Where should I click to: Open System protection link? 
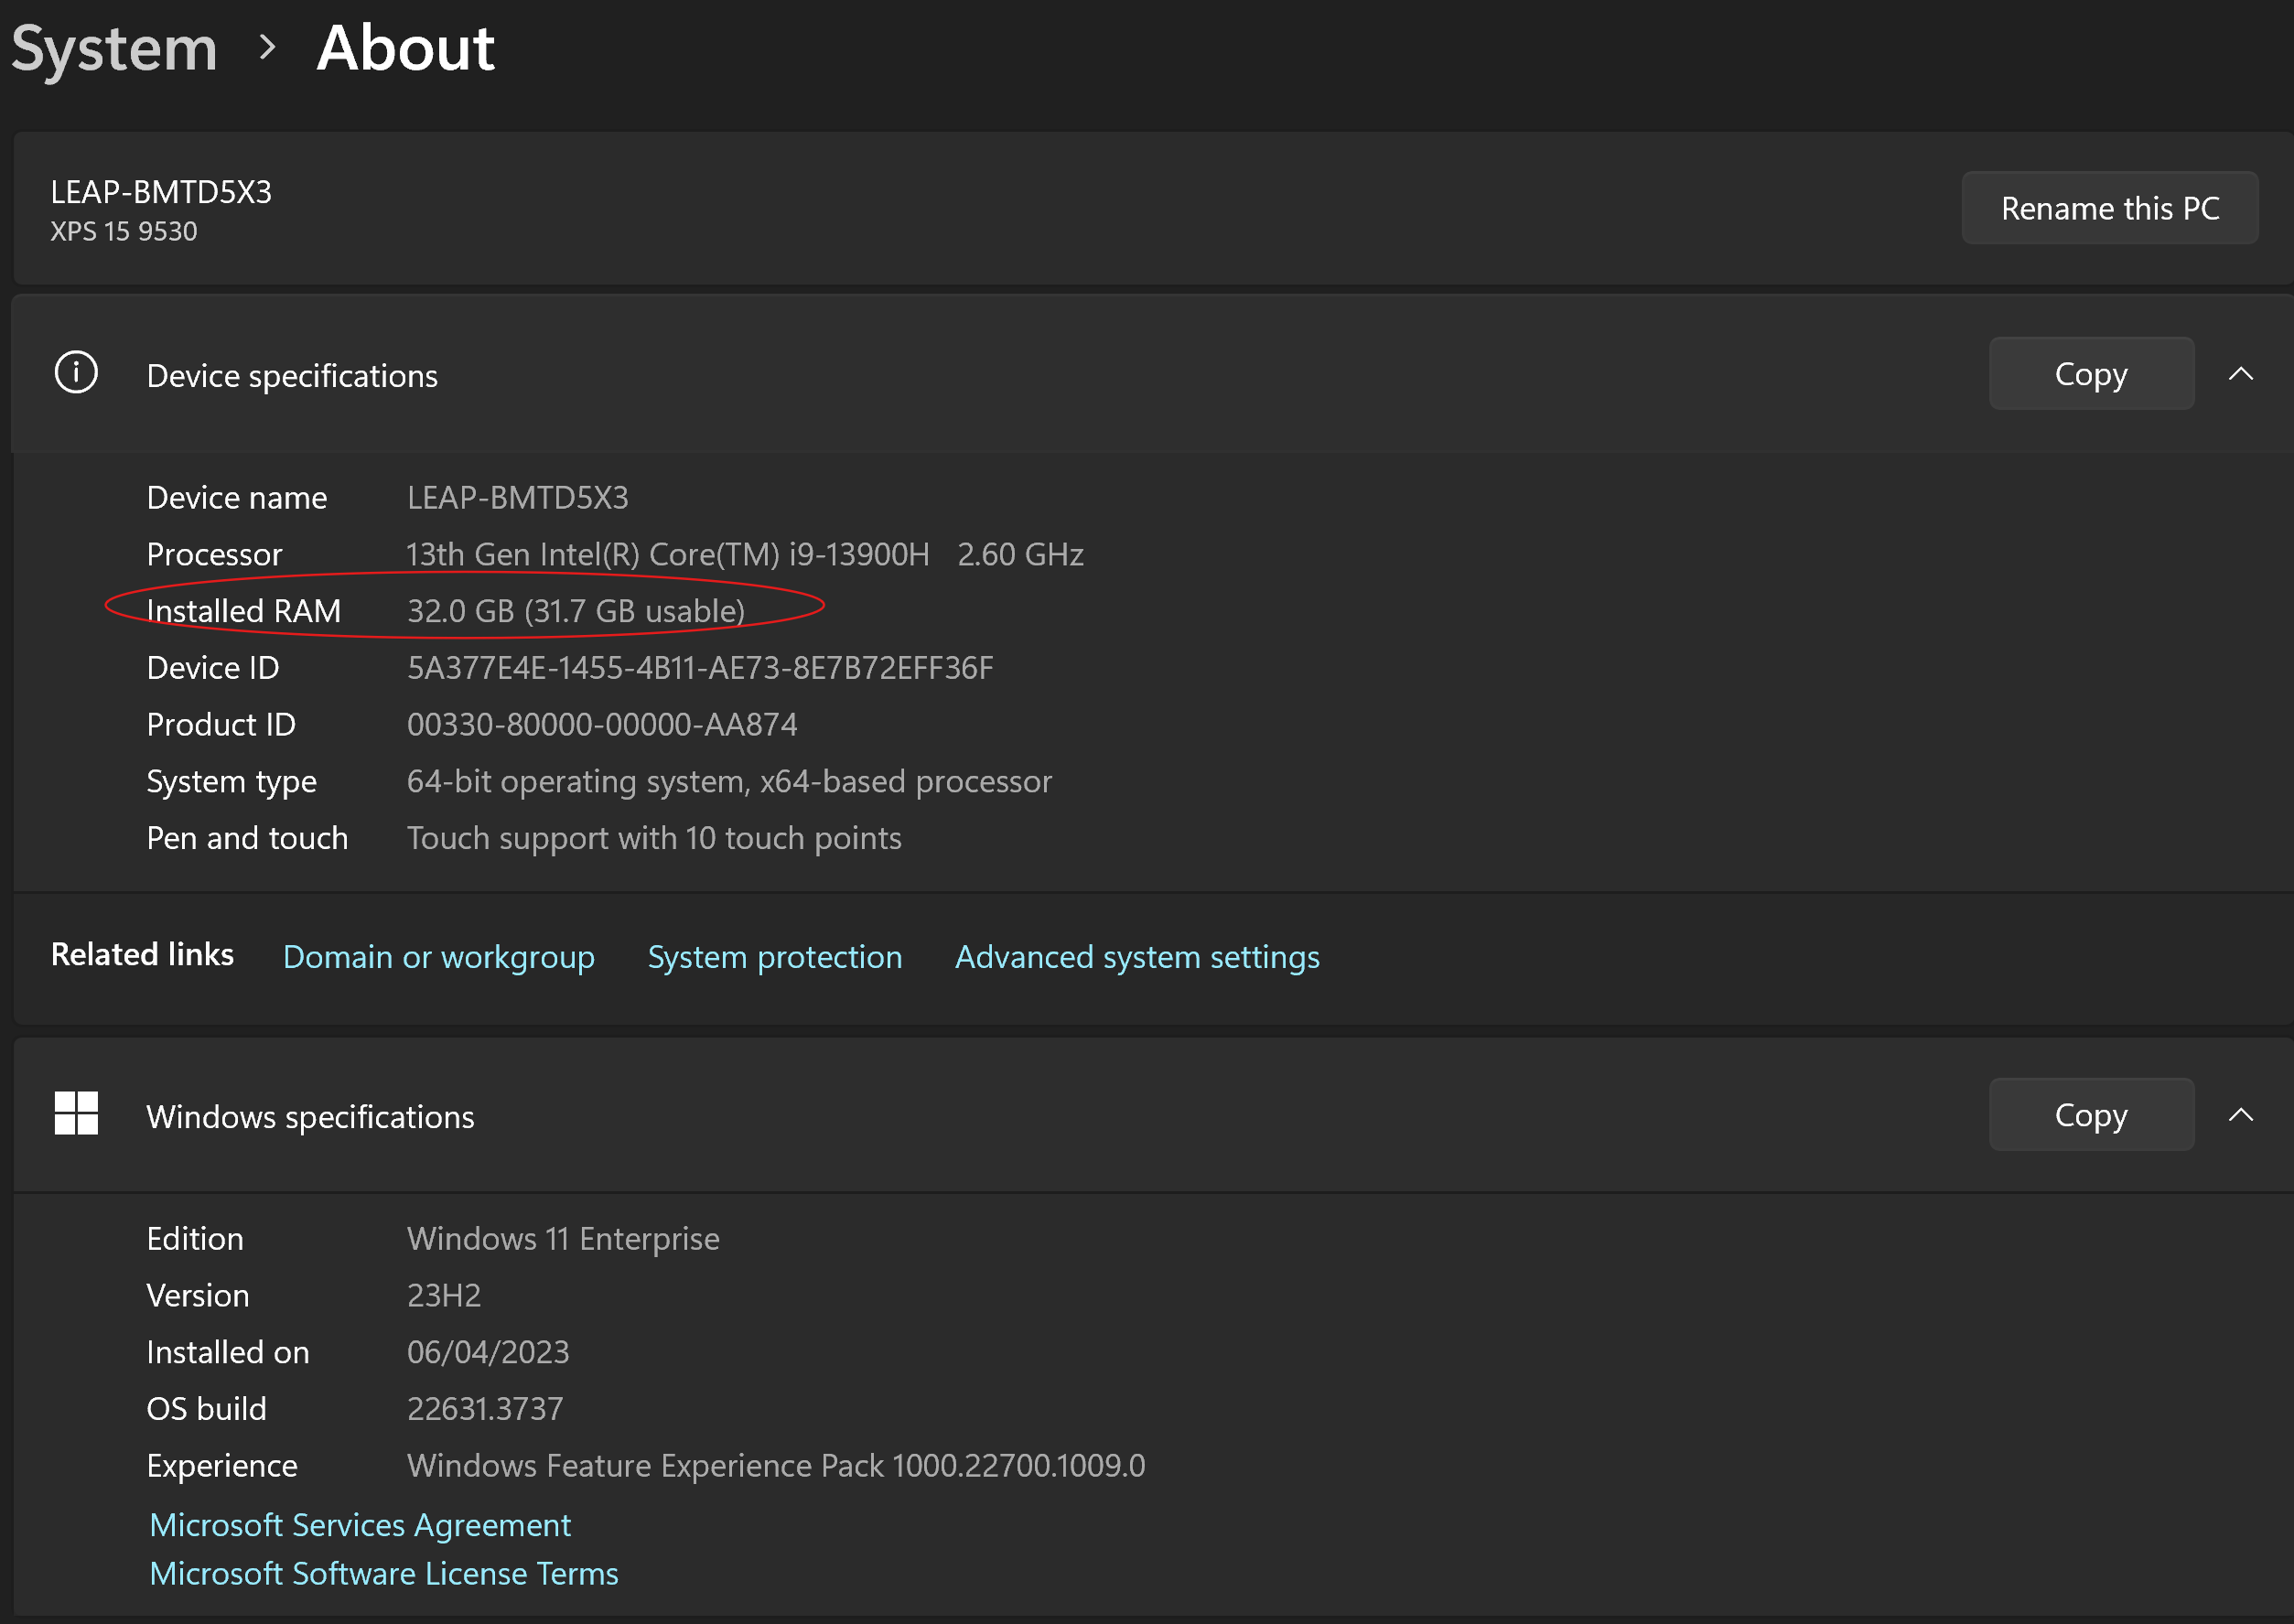(x=774, y=957)
